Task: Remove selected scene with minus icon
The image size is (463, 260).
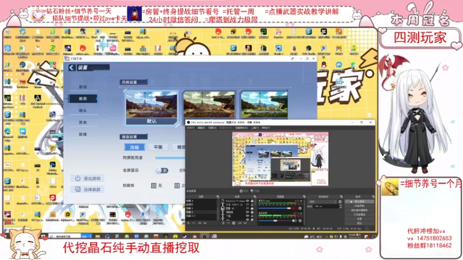Action: click(x=193, y=223)
